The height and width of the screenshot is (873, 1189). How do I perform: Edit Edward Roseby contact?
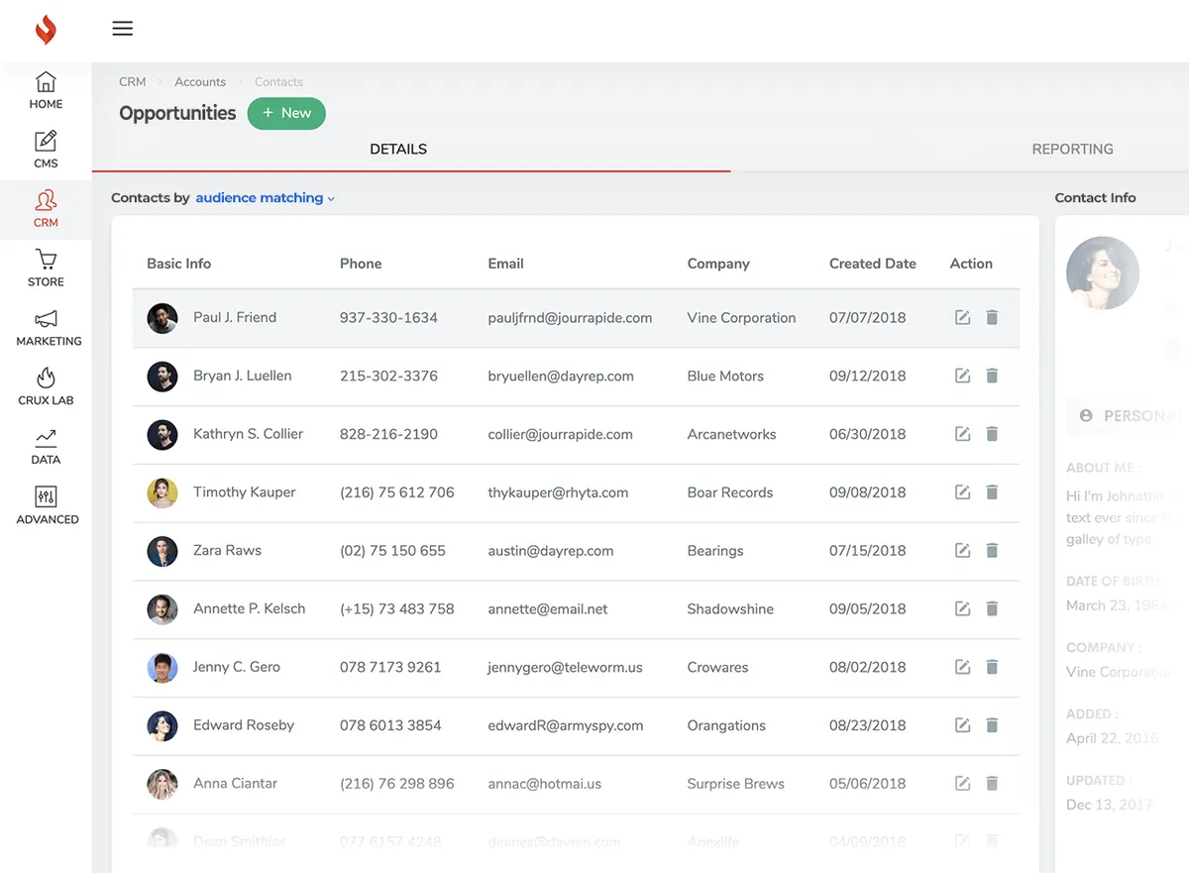pos(962,725)
